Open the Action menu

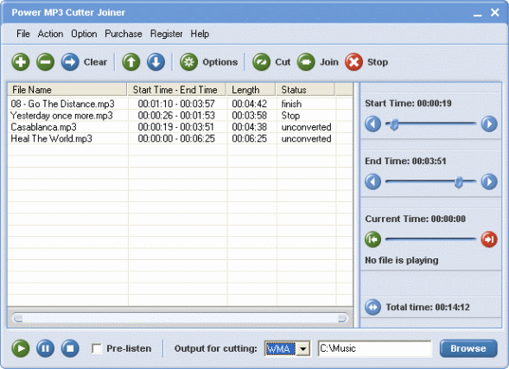pyautogui.click(x=50, y=34)
